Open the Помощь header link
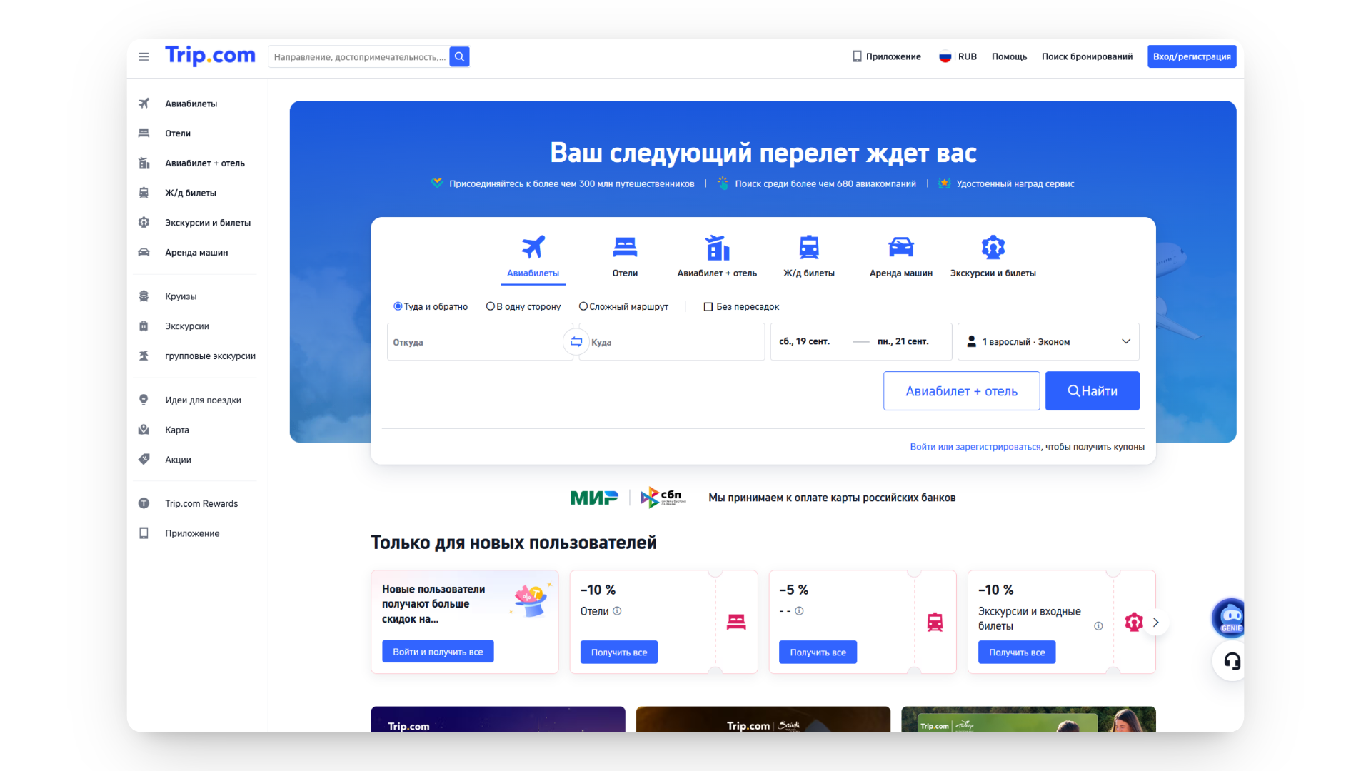Image resolution: width=1371 pixels, height=771 pixels. [1009, 56]
